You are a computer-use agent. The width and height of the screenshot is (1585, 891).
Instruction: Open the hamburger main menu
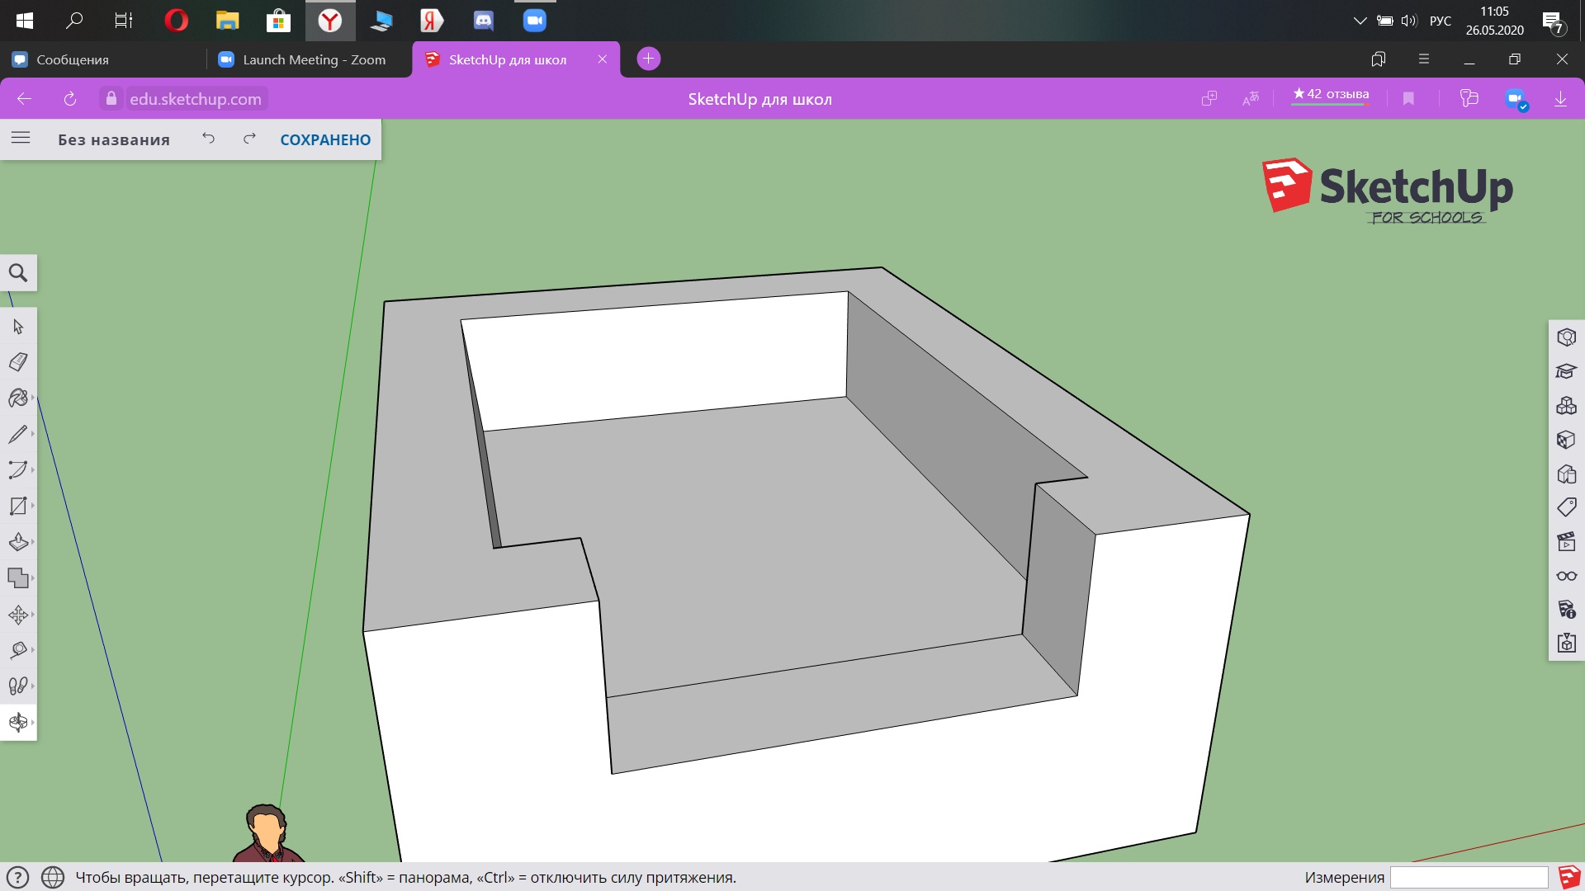coord(21,139)
